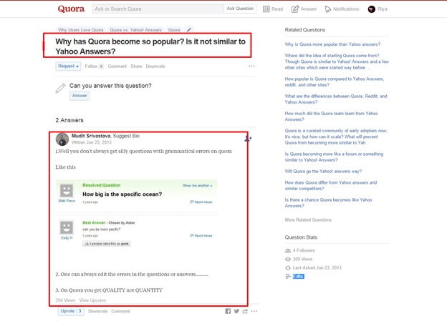447x321 pixels.
Task: Click the 294 Views text on answer
Action: coord(65,300)
